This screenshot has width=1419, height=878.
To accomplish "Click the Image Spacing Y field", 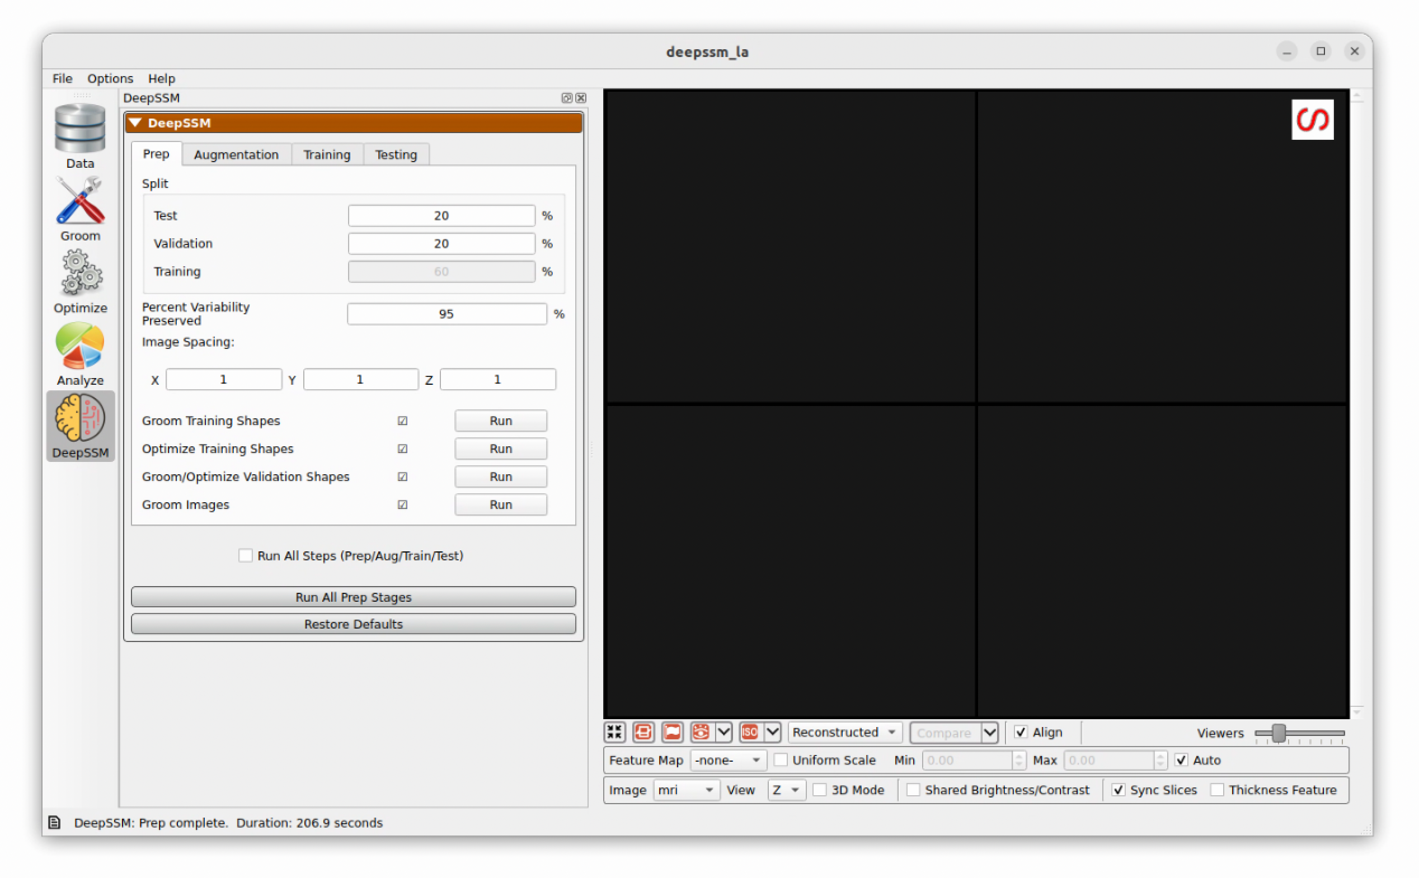I will (361, 380).
